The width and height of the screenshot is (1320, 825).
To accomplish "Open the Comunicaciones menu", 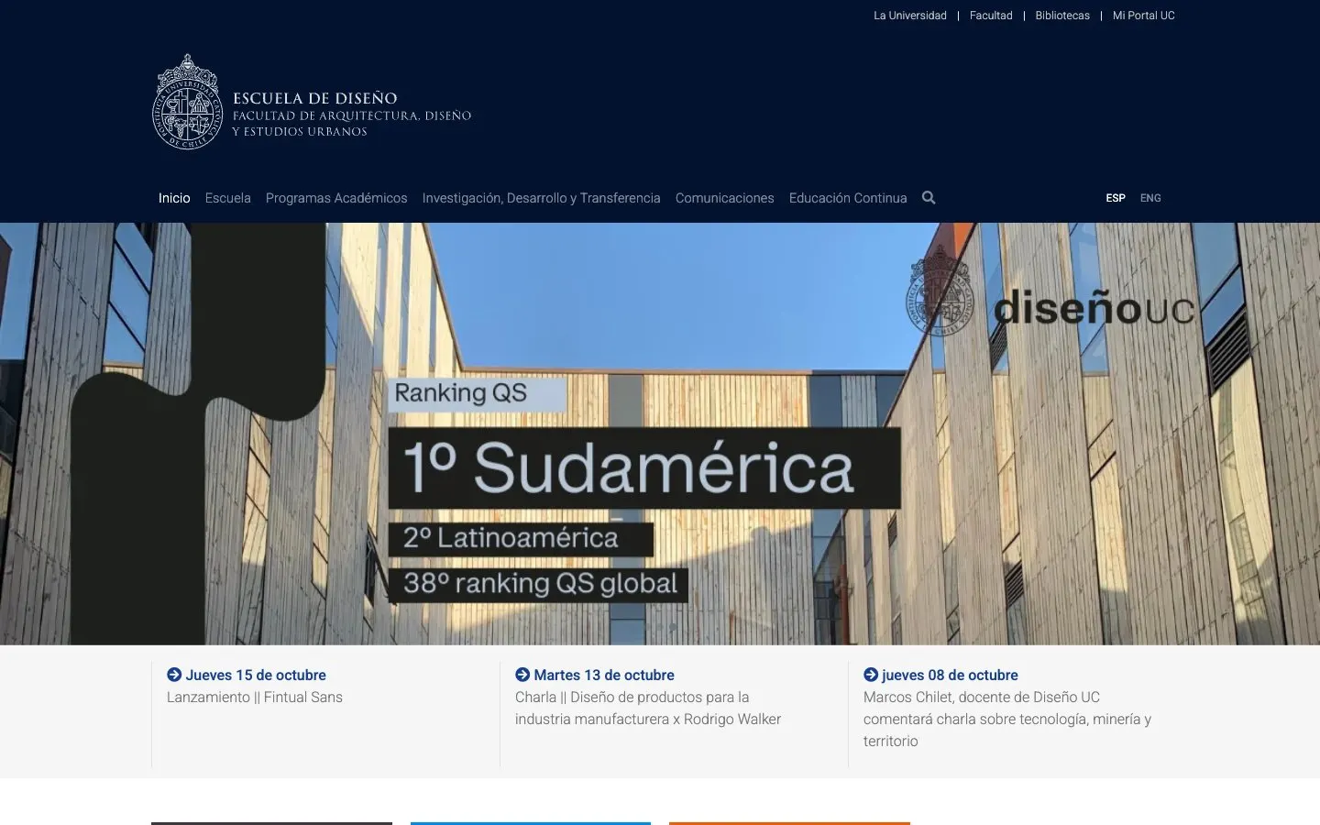I will pos(725,198).
